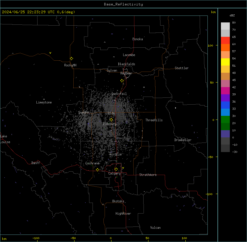This screenshot has height=242, width=247.
Task: Select the Sylvan label
Action: (112, 70)
